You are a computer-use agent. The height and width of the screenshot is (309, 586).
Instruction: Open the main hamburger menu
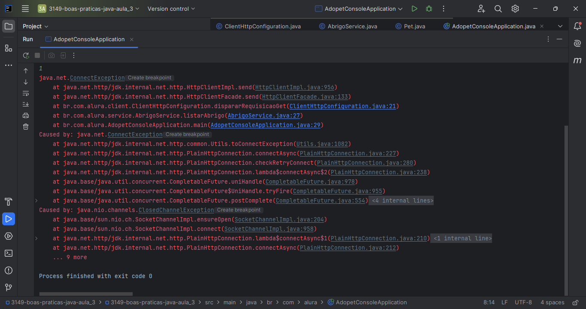[25, 9]
